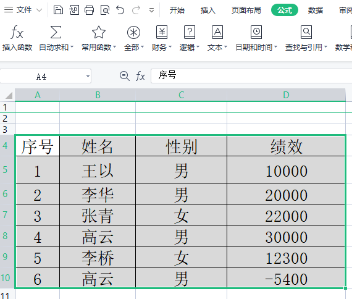This screenshot has height=299, width=352.
Task: Click the fx icon next to formula bar
Action: pos(140,76)
